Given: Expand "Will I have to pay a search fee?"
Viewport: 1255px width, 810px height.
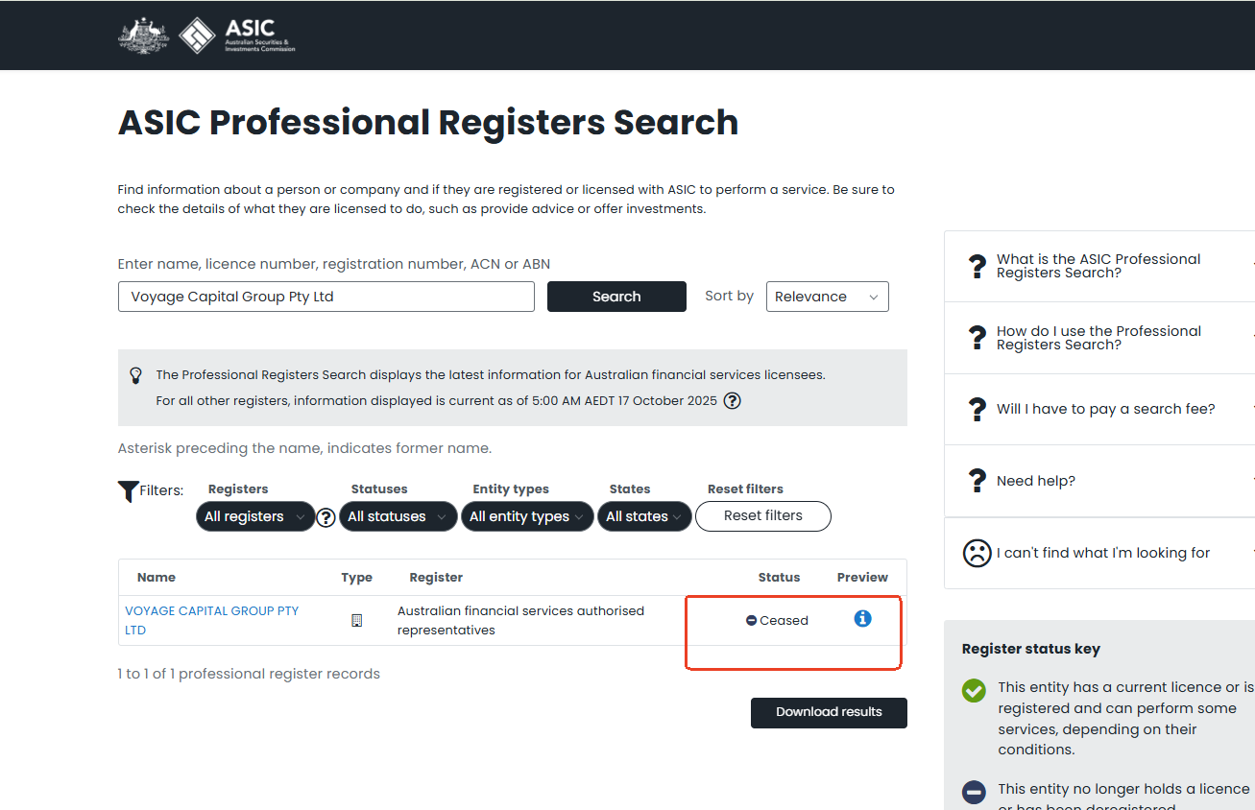Looking at the screenshot, I should coord(1105,409).
